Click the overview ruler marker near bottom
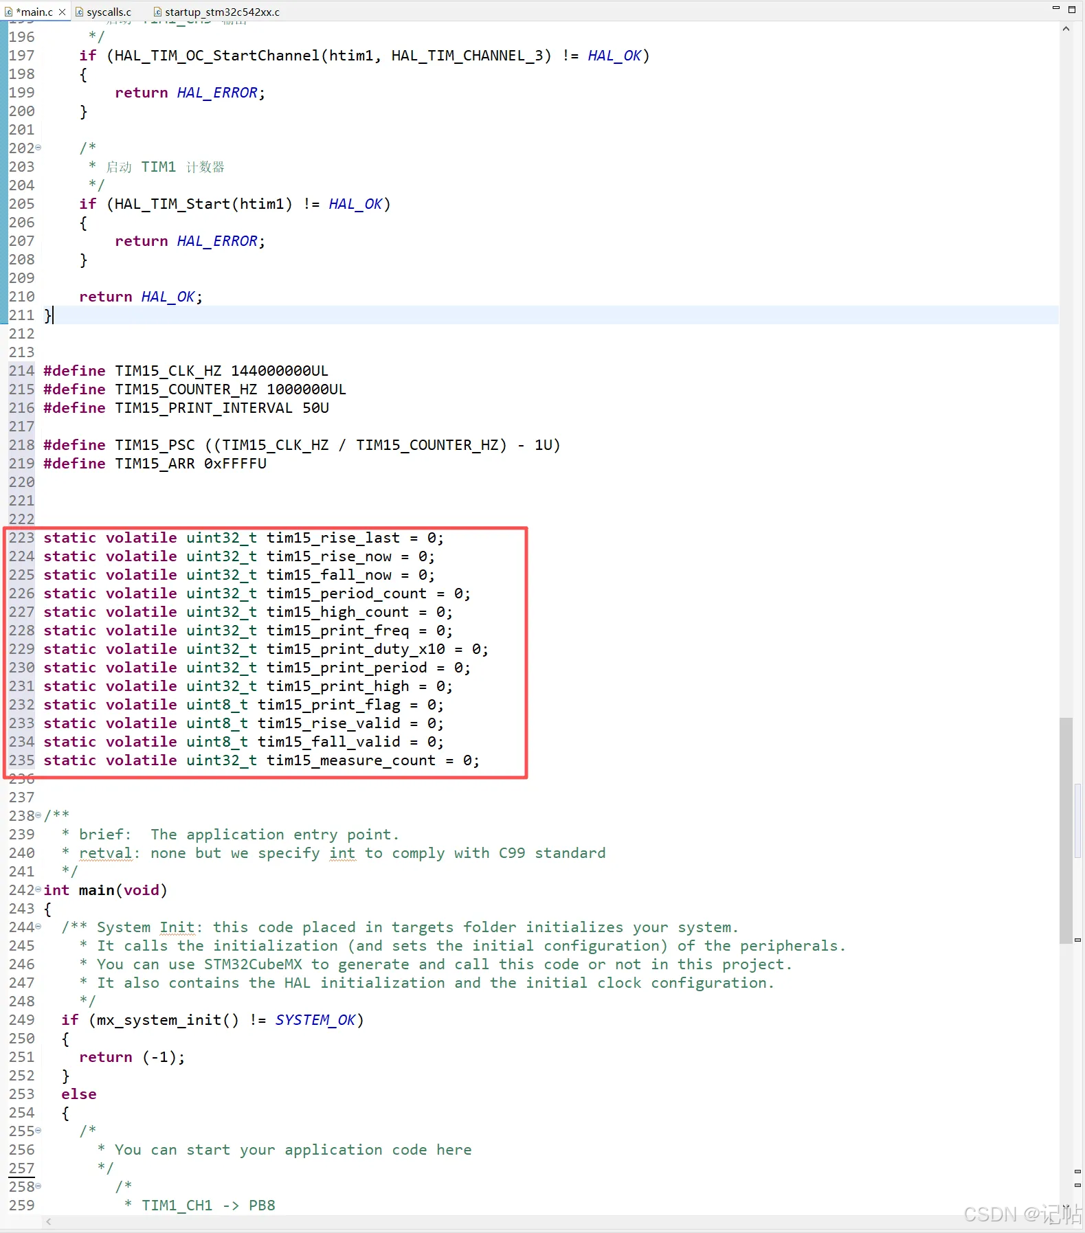This screenshot has height=1233, width=1085. (1077, 1185)
